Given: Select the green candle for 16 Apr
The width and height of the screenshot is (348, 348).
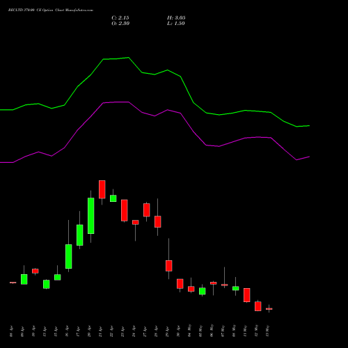Looking at the screenshot, I should click(x=69, y=256).
